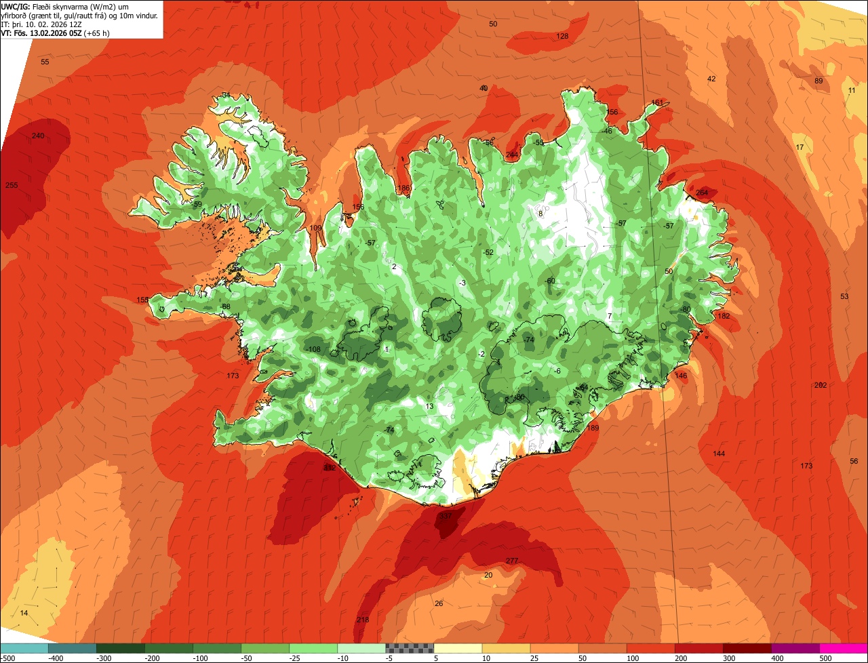The height and width of the screenshot is (663, 868).
Task: Click the map value '264' off the northeast coast
Action: point(702,193)
